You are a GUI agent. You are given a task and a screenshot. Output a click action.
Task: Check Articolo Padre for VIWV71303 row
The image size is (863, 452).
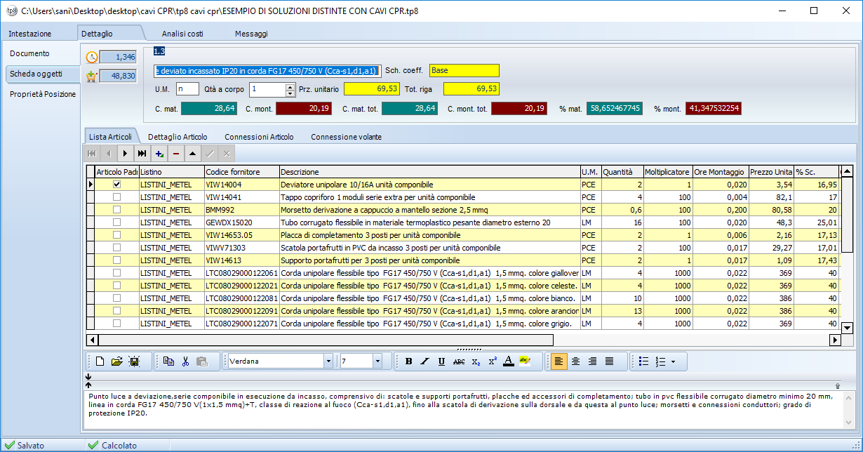coord(116,248)
